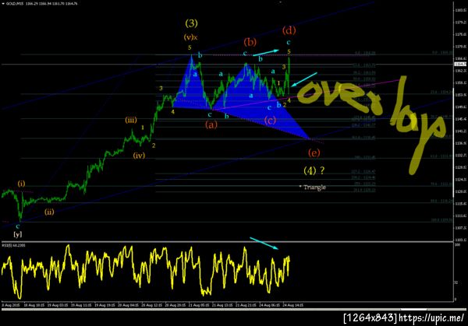The image size is (468, 326).
Task: Select the yellow (4) ? label
Action: pyautogui.click(x=314, y=170)
